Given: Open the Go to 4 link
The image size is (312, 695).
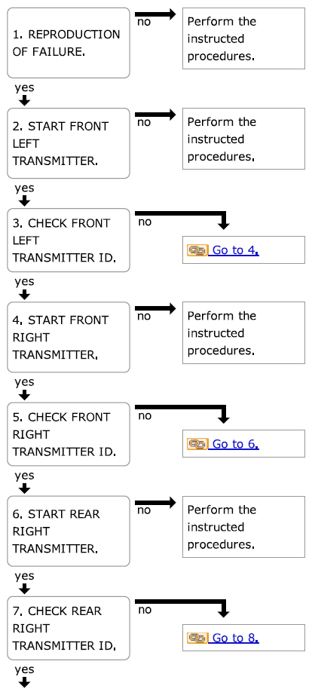Looking at the screenshot, I should click(234, 250).
